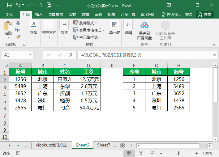Switch to the 页面布局 ribbon tab
The image size is (219, 157).
(56, 15)
